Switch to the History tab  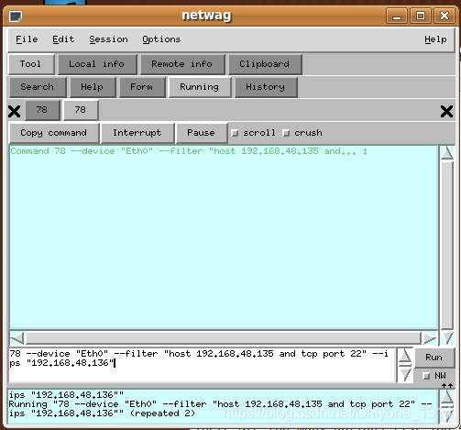point(266,87)
